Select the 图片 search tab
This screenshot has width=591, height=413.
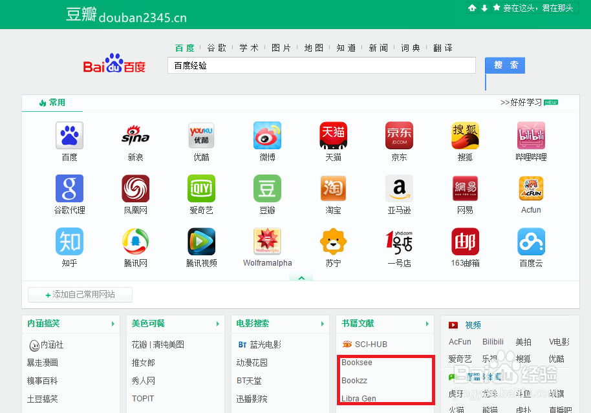click(281, 48)
